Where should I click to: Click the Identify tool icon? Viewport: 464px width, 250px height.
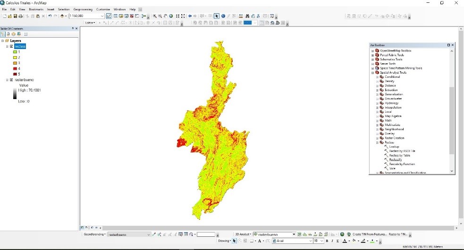[223, 16]
